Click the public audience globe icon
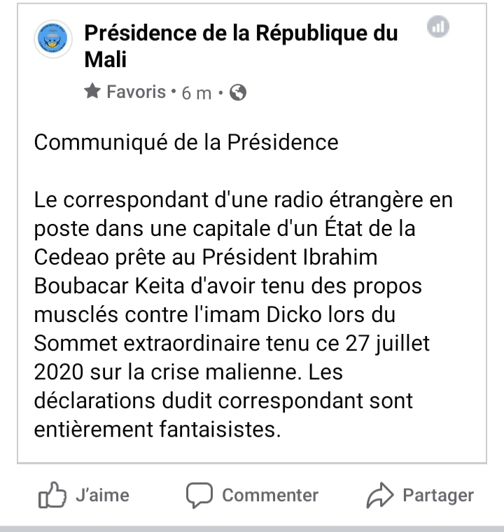The width and height of the screenshot is (504, 532). click(x=238, y=92)
